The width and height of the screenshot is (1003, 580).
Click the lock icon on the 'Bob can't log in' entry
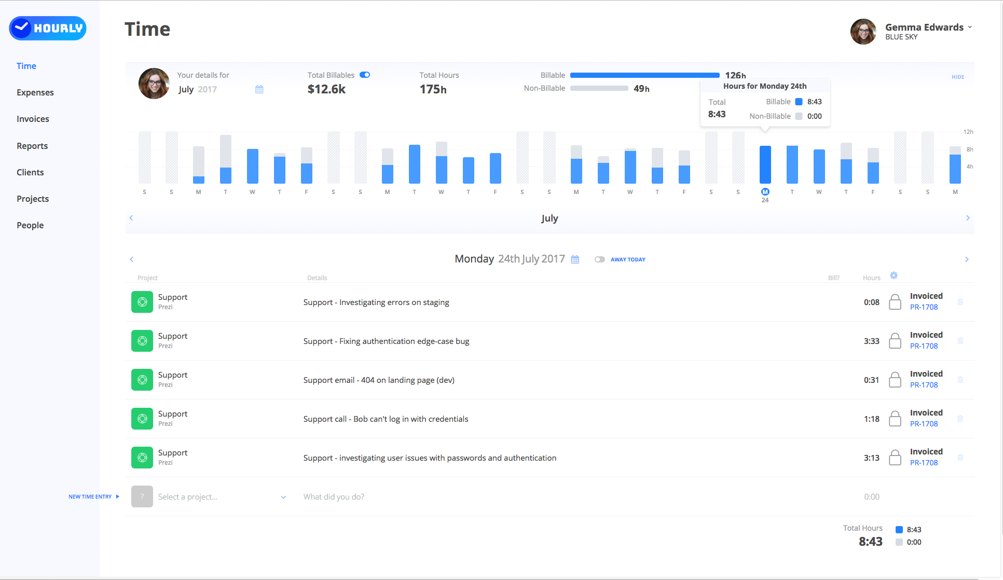pos(895,419)
